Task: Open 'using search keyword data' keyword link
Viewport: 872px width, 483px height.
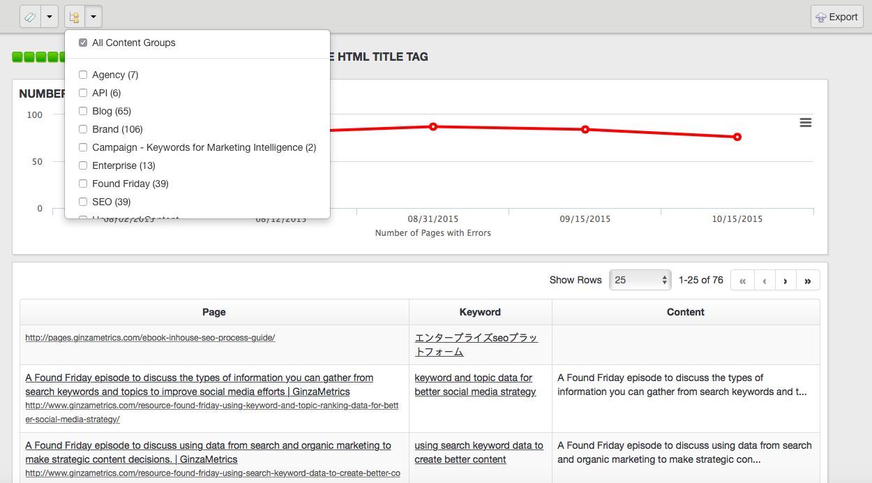Action: coord(479,452)
